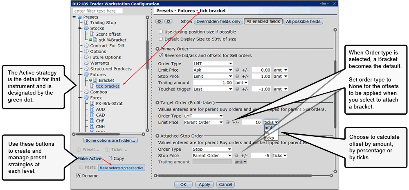Click the Options gear icon
The height and width of the screenshot is (190, 409).
86,52
